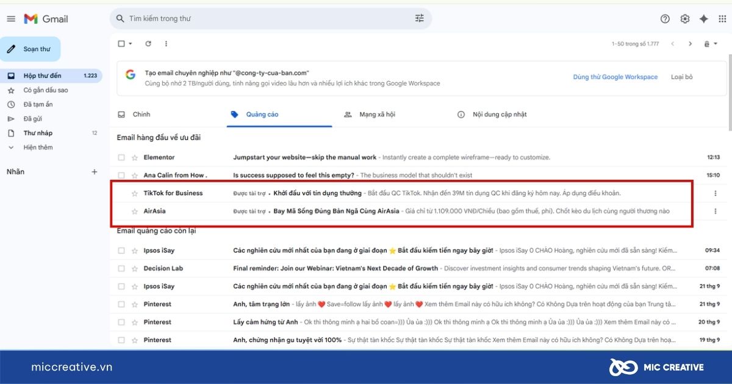Star the Elementor email
This screenshot has height=384, width=732.
(135, 158)
